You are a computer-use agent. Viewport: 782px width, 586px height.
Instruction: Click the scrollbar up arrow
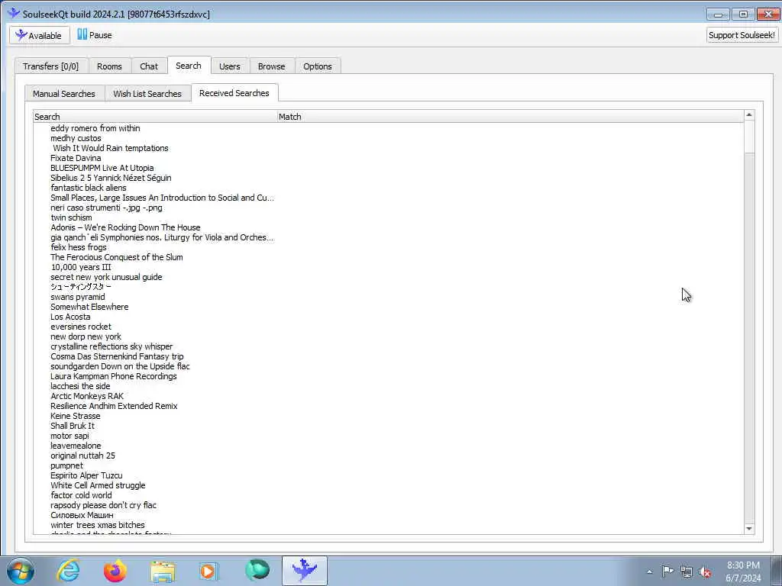click(749, 115)
